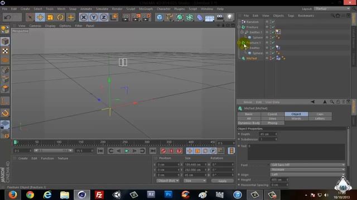Toggle the MoText enable checkmark
The height and width of the screenshot is (200, 357).
click(273, 58)
